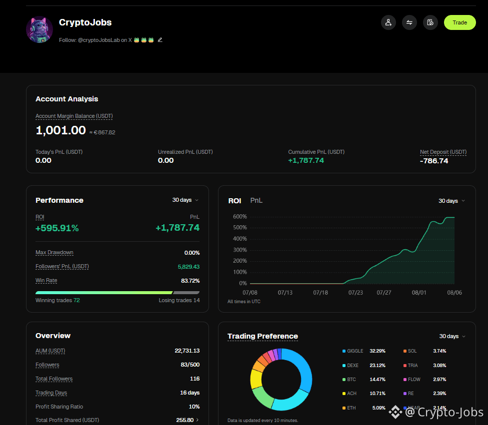Image resolution: width=488 pixels, height=425 pixels.
Task: Click the SOL orange legend marker
Action: [x=405, y=351]
